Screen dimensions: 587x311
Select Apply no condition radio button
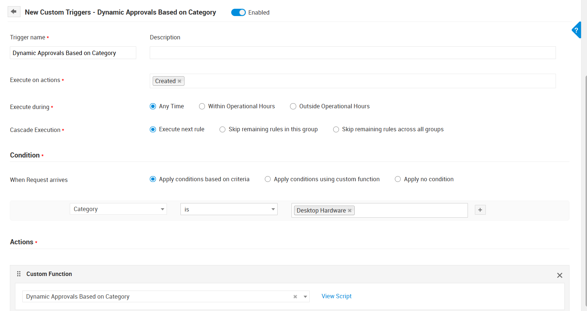pos(398,179)
